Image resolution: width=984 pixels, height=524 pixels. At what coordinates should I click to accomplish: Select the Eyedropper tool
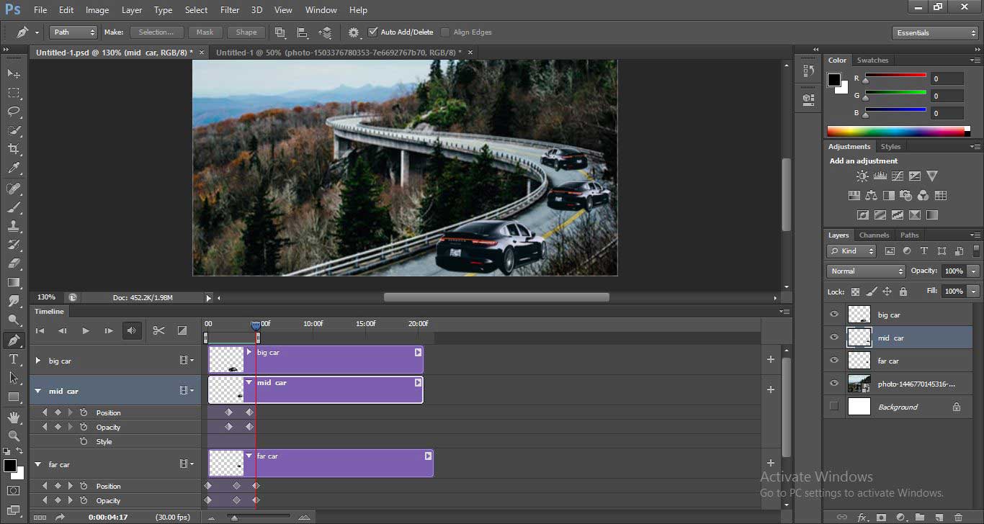(14, 168)
